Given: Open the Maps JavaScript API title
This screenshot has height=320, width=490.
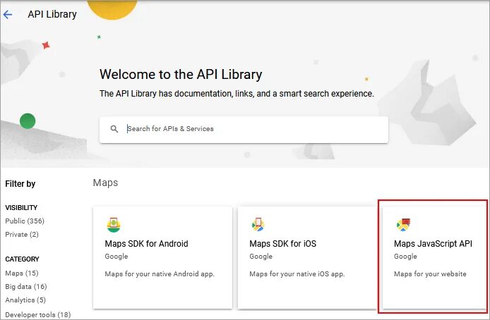Looking at the screenshot, I should point(433,244).
